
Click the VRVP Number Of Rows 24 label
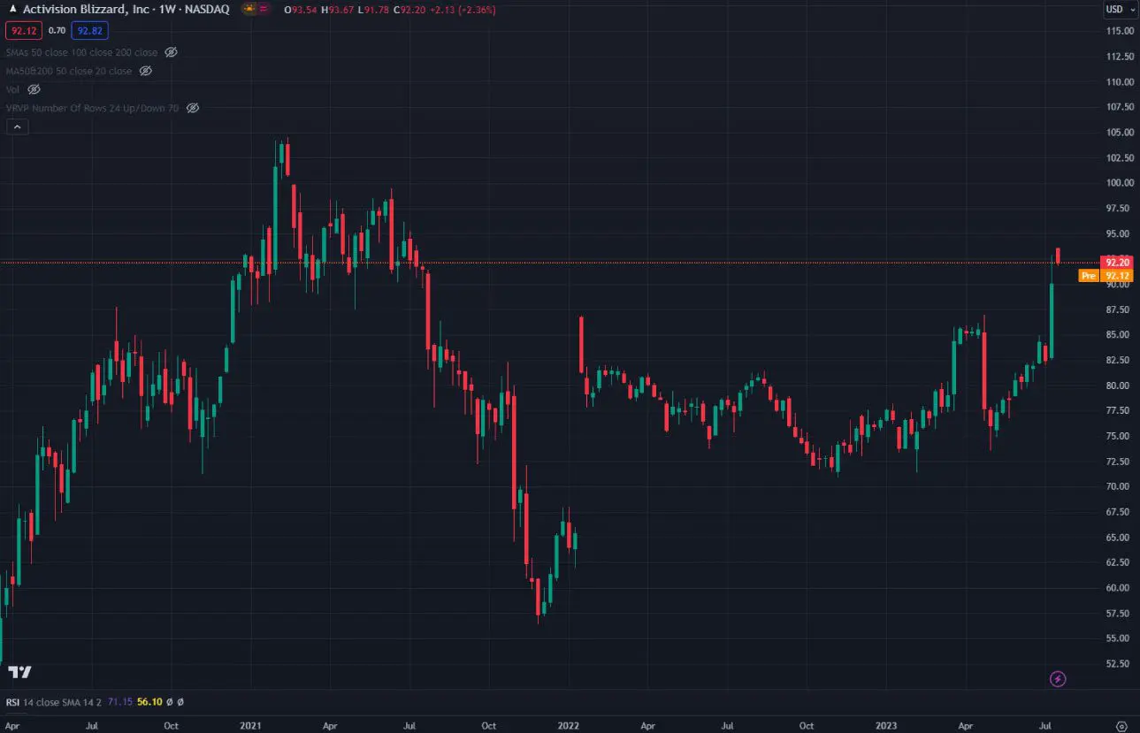click(x=92, y=108)
